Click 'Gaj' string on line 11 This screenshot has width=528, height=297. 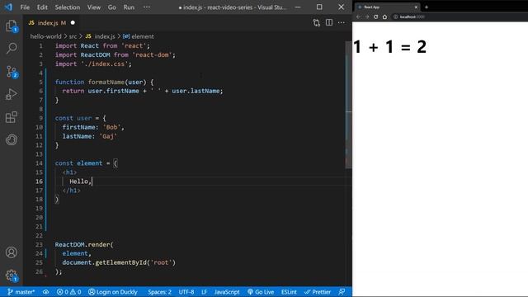108,136
